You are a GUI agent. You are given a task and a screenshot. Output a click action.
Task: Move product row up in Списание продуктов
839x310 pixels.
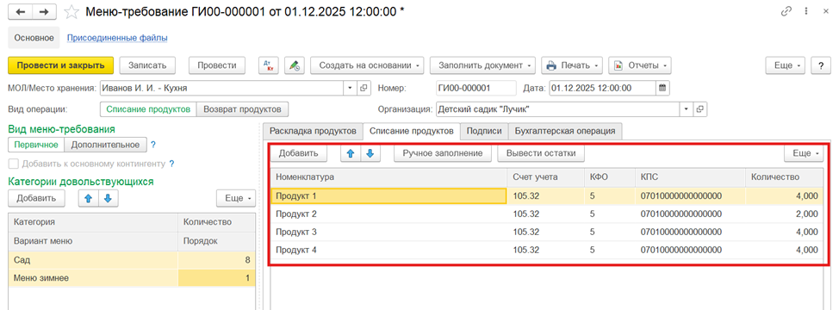(351, 153)
